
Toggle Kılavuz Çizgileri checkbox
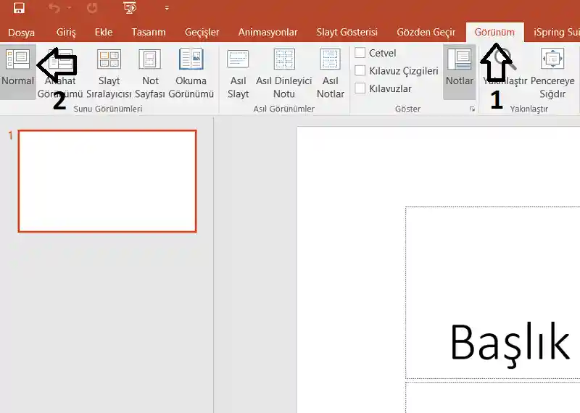(360, 70)
